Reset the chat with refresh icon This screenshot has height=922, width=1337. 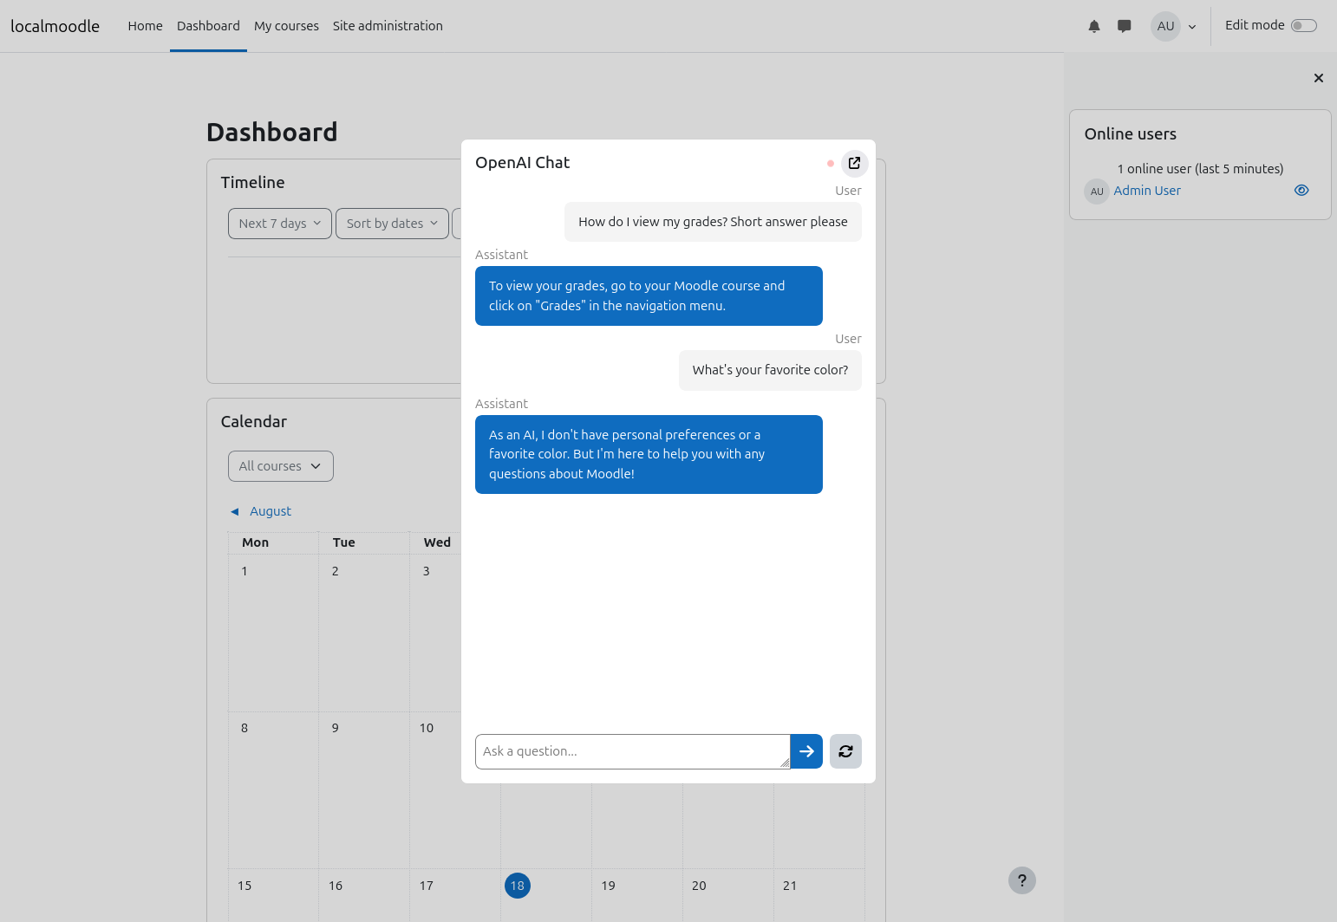845,751
